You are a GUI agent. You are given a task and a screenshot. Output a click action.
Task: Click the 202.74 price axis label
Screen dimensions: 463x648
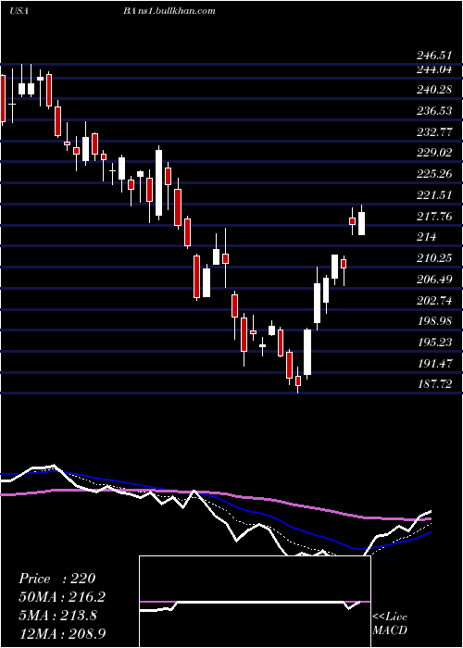433,301
